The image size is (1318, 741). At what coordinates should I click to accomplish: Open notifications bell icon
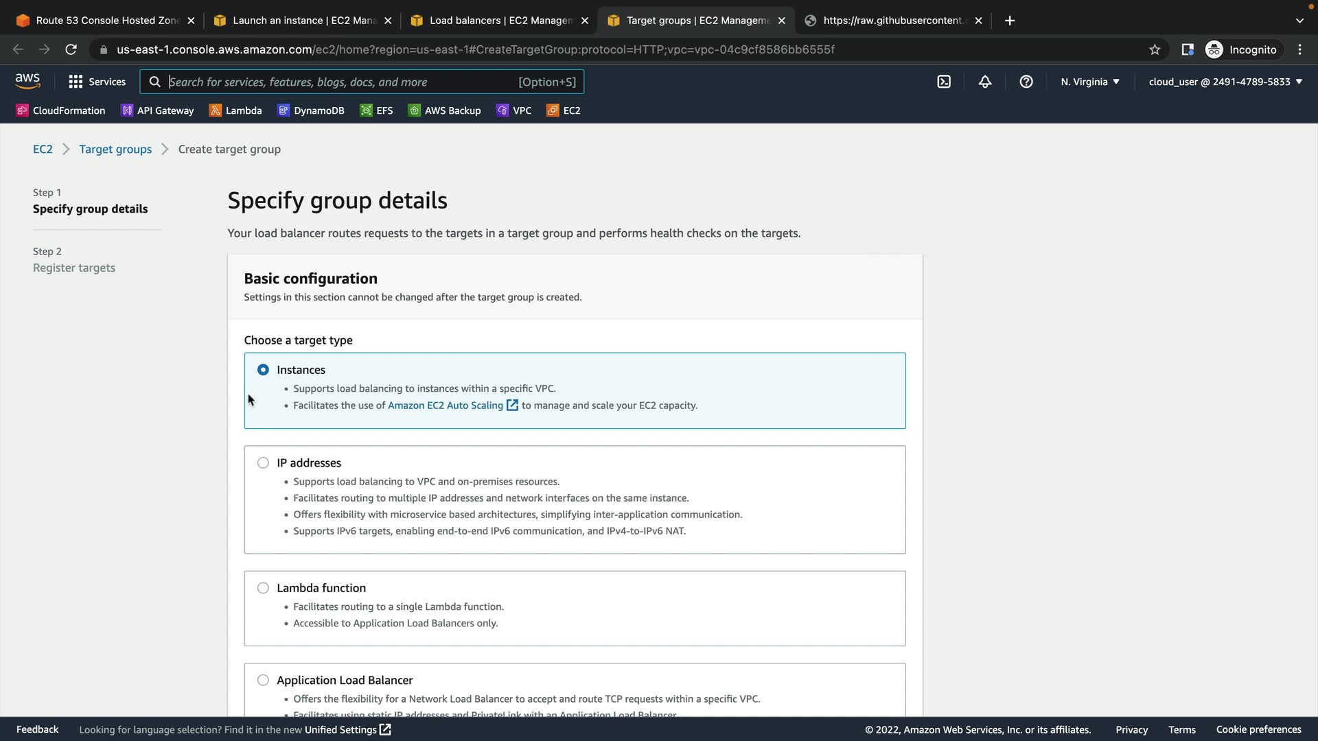coord(985,82)
